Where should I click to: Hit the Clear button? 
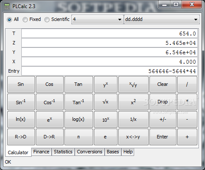(163, 84)
